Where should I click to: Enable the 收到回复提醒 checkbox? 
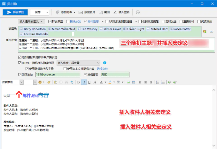coord(140,21)
